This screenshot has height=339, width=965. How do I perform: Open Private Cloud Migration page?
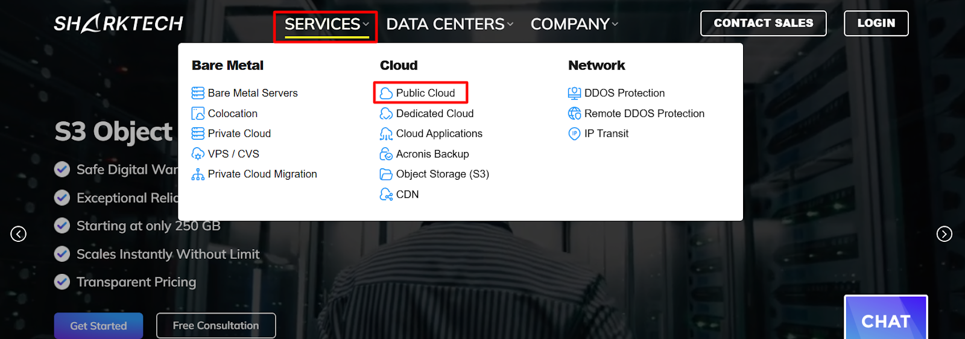pos(262,174)
